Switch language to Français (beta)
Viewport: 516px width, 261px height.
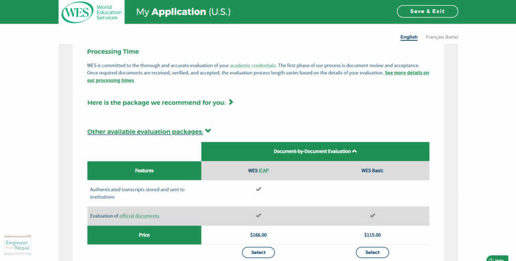(442, 37)
